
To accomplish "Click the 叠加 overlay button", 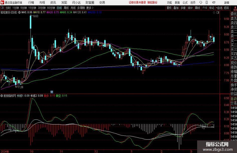I will coord(176,8).
